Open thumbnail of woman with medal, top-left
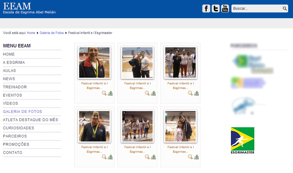 (x=94, y=62)
